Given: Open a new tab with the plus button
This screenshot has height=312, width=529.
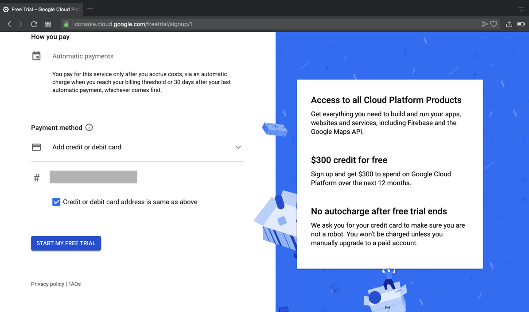Looking at the screenshot, I should click(90, 9).
